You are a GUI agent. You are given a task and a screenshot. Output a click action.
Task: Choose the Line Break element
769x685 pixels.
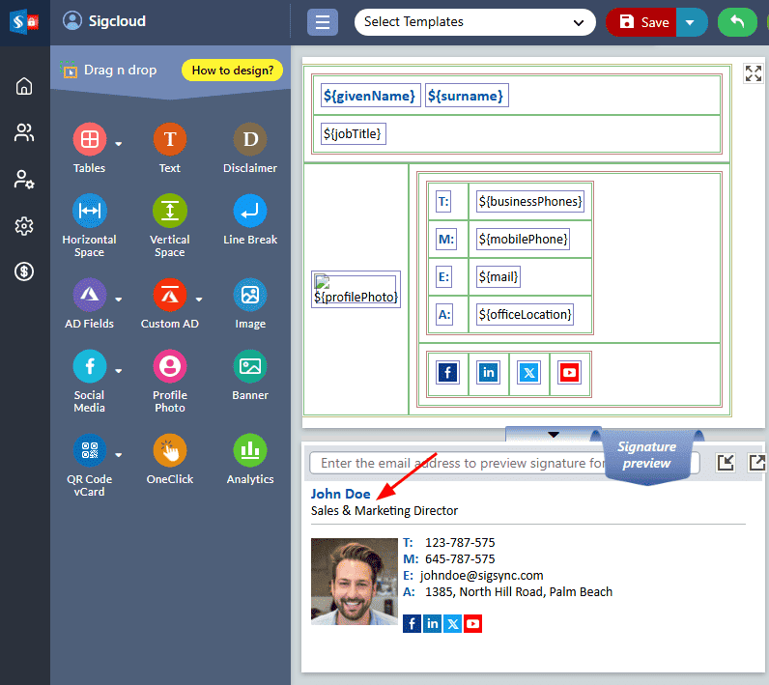tap(249, 212)
